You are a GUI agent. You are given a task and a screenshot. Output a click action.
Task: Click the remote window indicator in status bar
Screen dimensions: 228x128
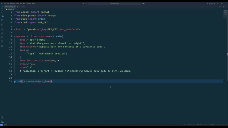[1, 125]
